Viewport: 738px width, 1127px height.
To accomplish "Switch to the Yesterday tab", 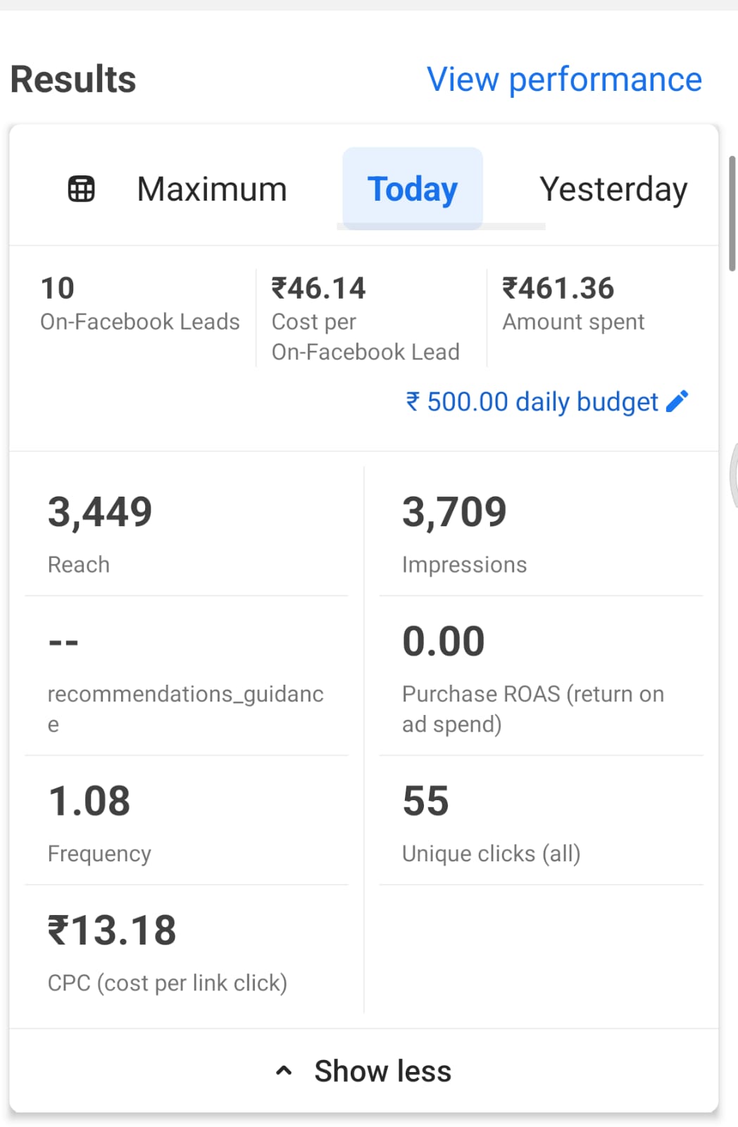I will point(613,189).
